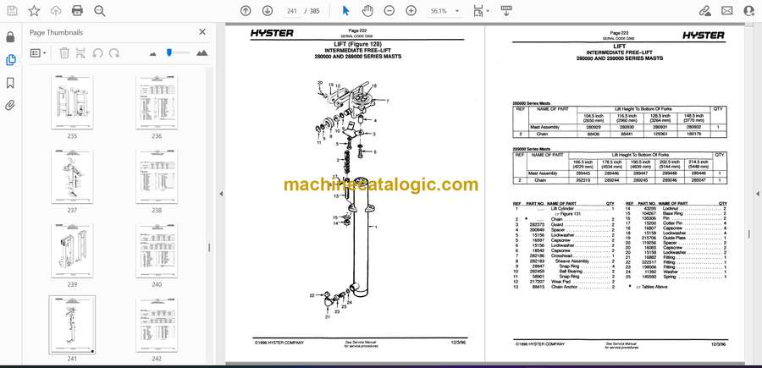Select the page number field showing 241
The width and height of the screenshot is (762, 368).
pyautogui.click(x=291, y=11)
